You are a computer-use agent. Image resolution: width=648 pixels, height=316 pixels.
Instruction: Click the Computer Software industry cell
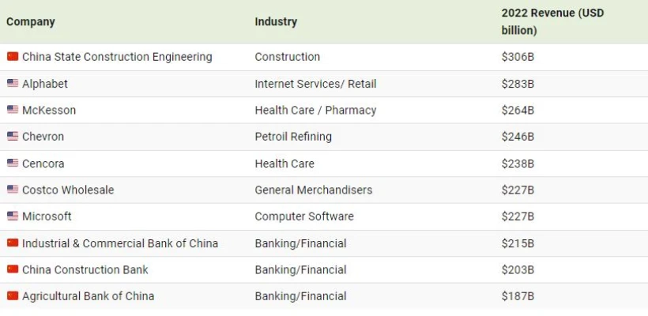point(304,216)
